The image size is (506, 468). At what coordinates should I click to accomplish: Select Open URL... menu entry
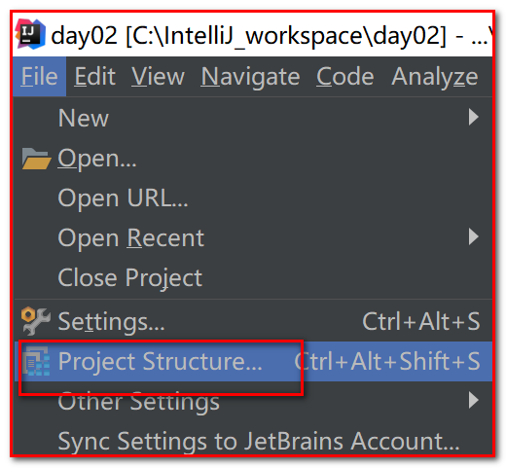253,198
